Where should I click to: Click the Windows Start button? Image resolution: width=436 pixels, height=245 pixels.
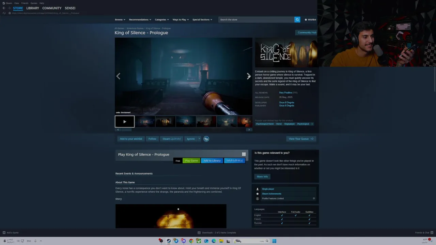click(274, 241)
